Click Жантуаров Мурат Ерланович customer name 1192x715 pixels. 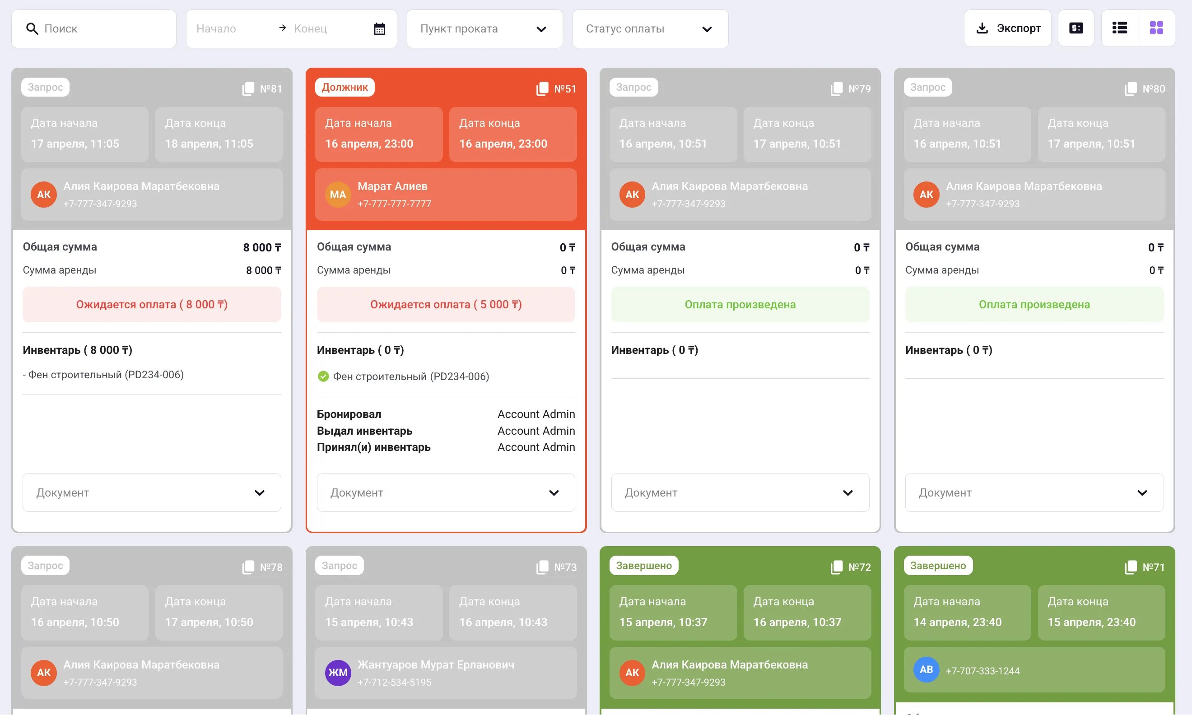[436, 665]
